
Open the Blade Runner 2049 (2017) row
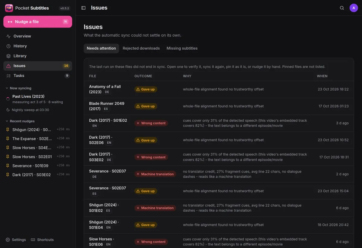pyautogui.click(x=219, y=106)
